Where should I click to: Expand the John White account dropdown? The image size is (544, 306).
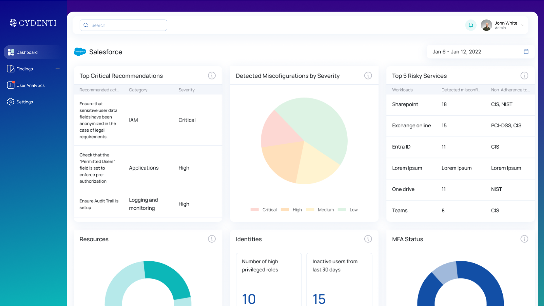point(522,25)
